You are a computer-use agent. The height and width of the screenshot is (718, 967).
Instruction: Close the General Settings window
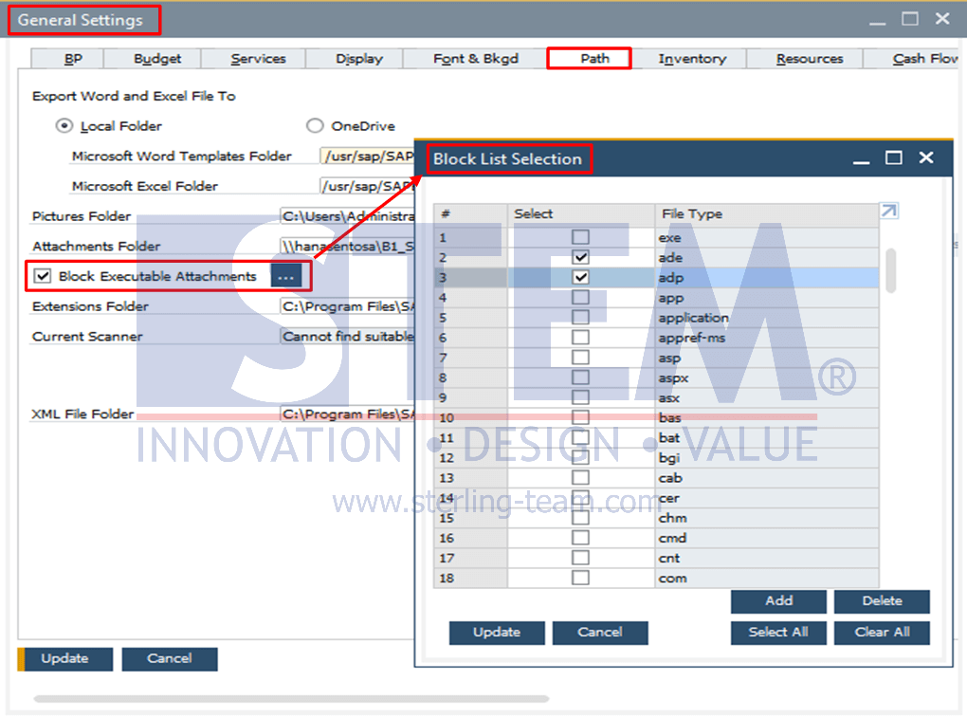[941, 19]
